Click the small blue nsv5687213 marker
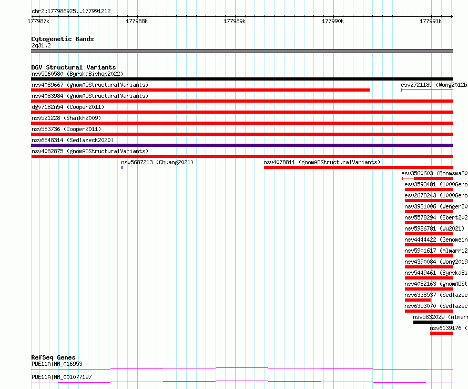 122,167
